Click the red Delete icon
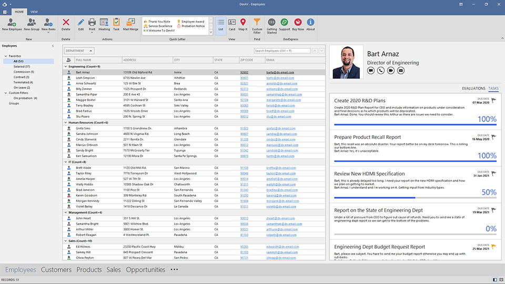 (66, 23)
